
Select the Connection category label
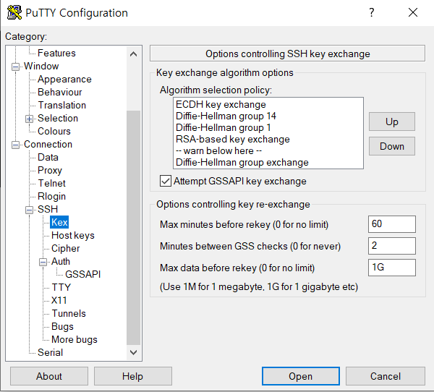tap(48, 144)
